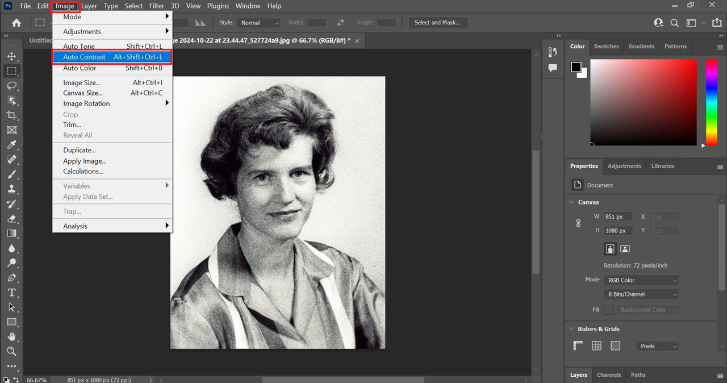Viewport: 727px width, 383px height.
Task: Click the foreground color swatch in Color panel
Action: pyautogui.click(x=576, y=67)
